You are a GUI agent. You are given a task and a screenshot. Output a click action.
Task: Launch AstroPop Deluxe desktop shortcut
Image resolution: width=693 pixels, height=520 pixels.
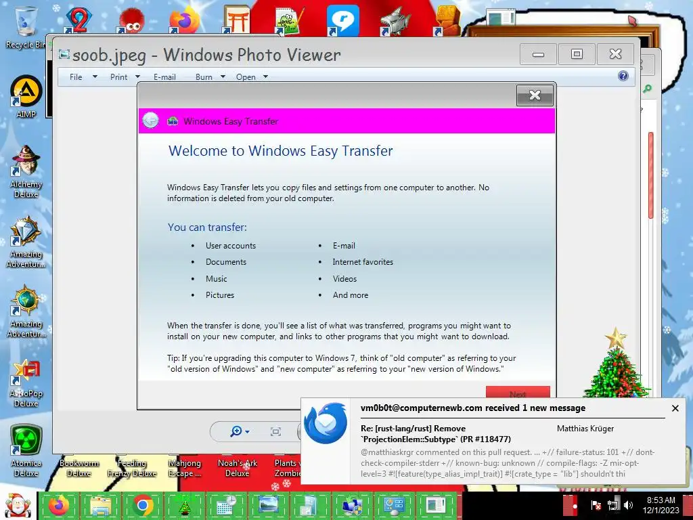[x=26, y=383]
